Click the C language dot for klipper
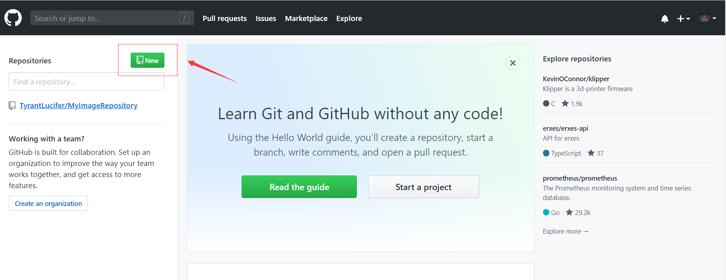 (546, 103)
